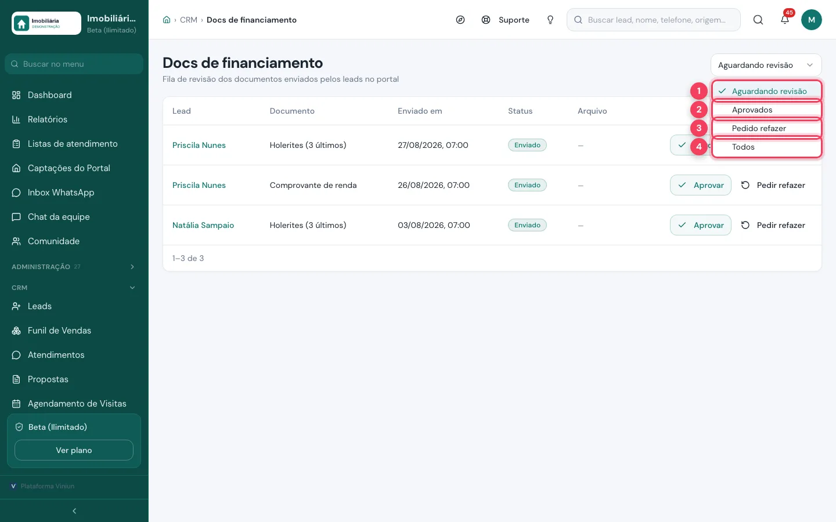Screen dimensions: 836x522
Task: Select the Aprovados filter option
Action: pyautogui.click(x=766, y=110)
